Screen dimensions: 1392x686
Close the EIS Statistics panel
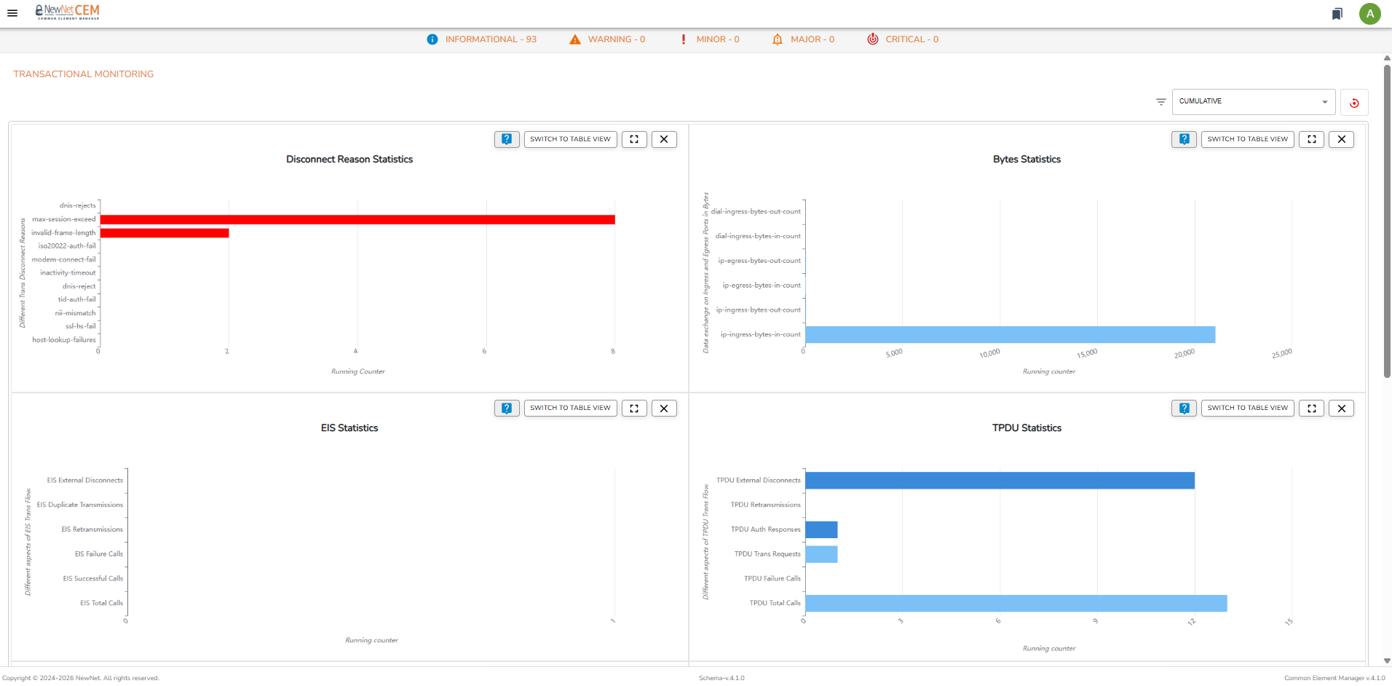coord(664,408)
